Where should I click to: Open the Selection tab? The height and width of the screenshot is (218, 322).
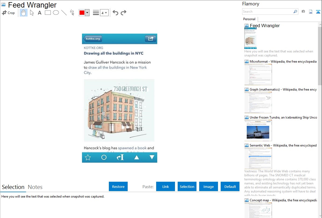[13, 187]
